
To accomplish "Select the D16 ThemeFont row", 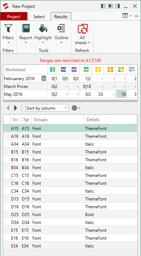I will tap(70, 207).
